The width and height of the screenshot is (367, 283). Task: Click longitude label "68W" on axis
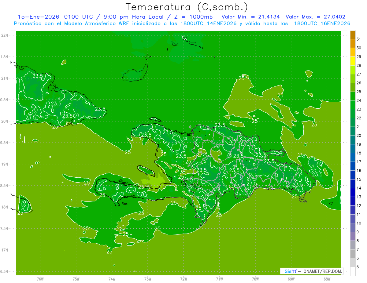click(327, 279)
